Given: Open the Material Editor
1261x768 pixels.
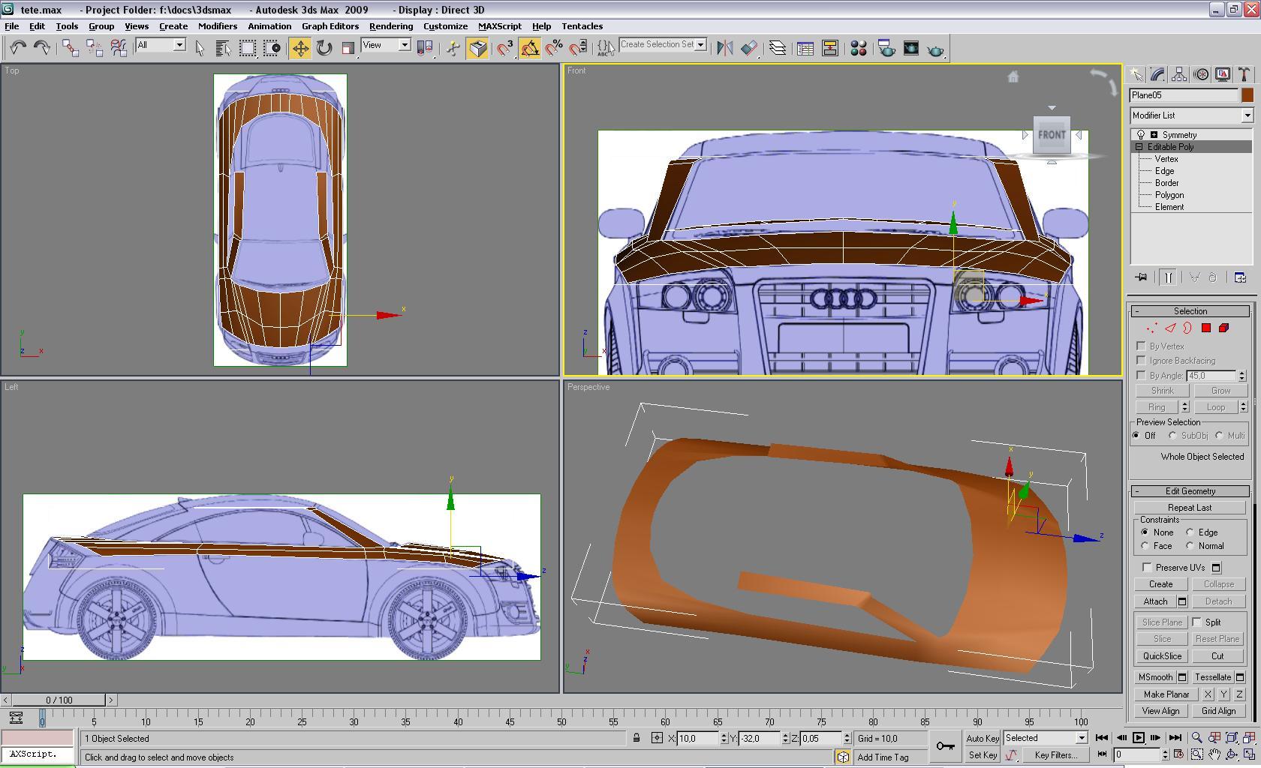Looking at the screenshot, I should click(859, 48).
